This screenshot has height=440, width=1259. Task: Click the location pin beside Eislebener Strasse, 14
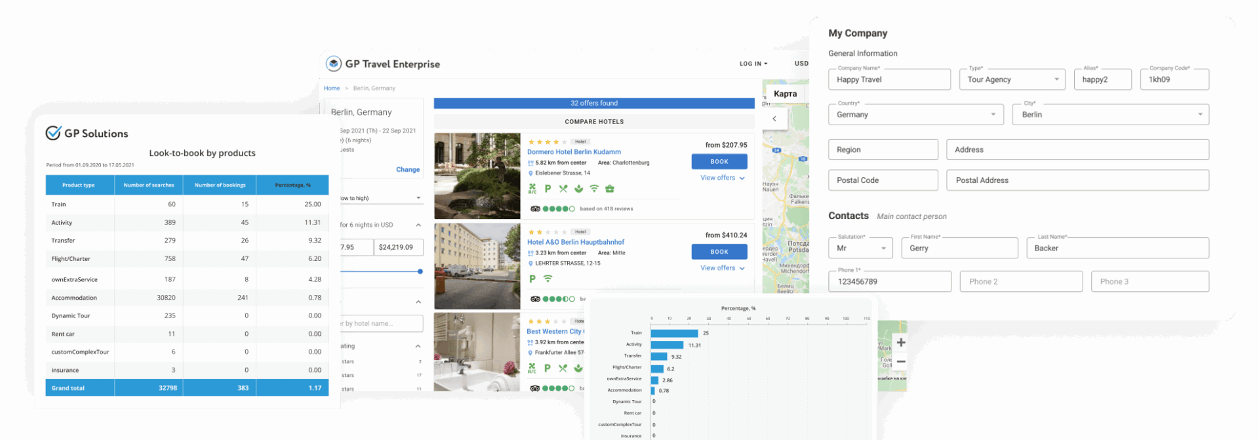(x=530, y=173)
